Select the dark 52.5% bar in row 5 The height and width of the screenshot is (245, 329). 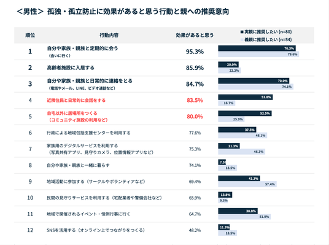pyautogui.click(x=245, y=114)
